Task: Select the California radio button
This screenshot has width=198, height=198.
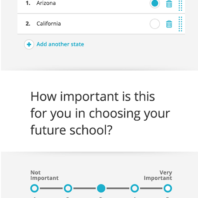Action: [x=155, y=24]
